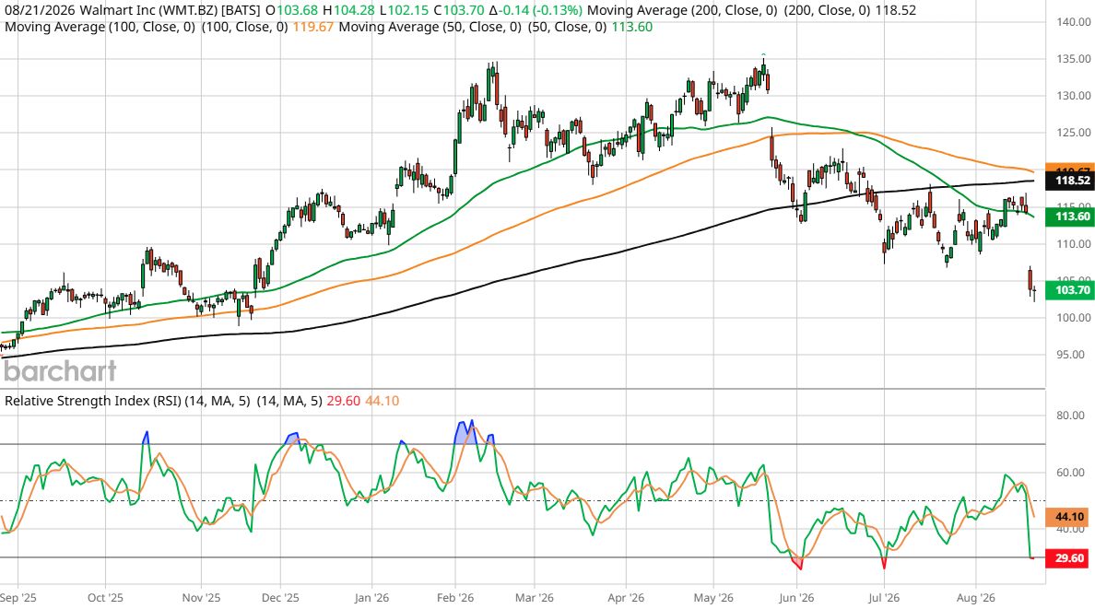Click the orange 119.67 value in legend
The width and height of the screenshot is (1095, 609).
tap(312, 28)
